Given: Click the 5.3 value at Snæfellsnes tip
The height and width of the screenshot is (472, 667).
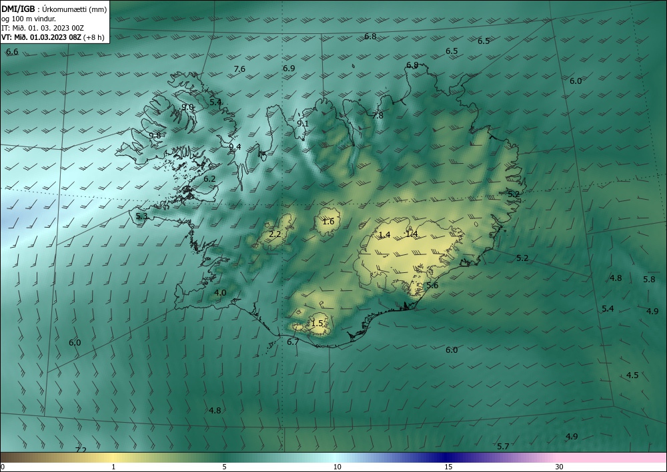Looking at the screenshot, I should point(141,216).
